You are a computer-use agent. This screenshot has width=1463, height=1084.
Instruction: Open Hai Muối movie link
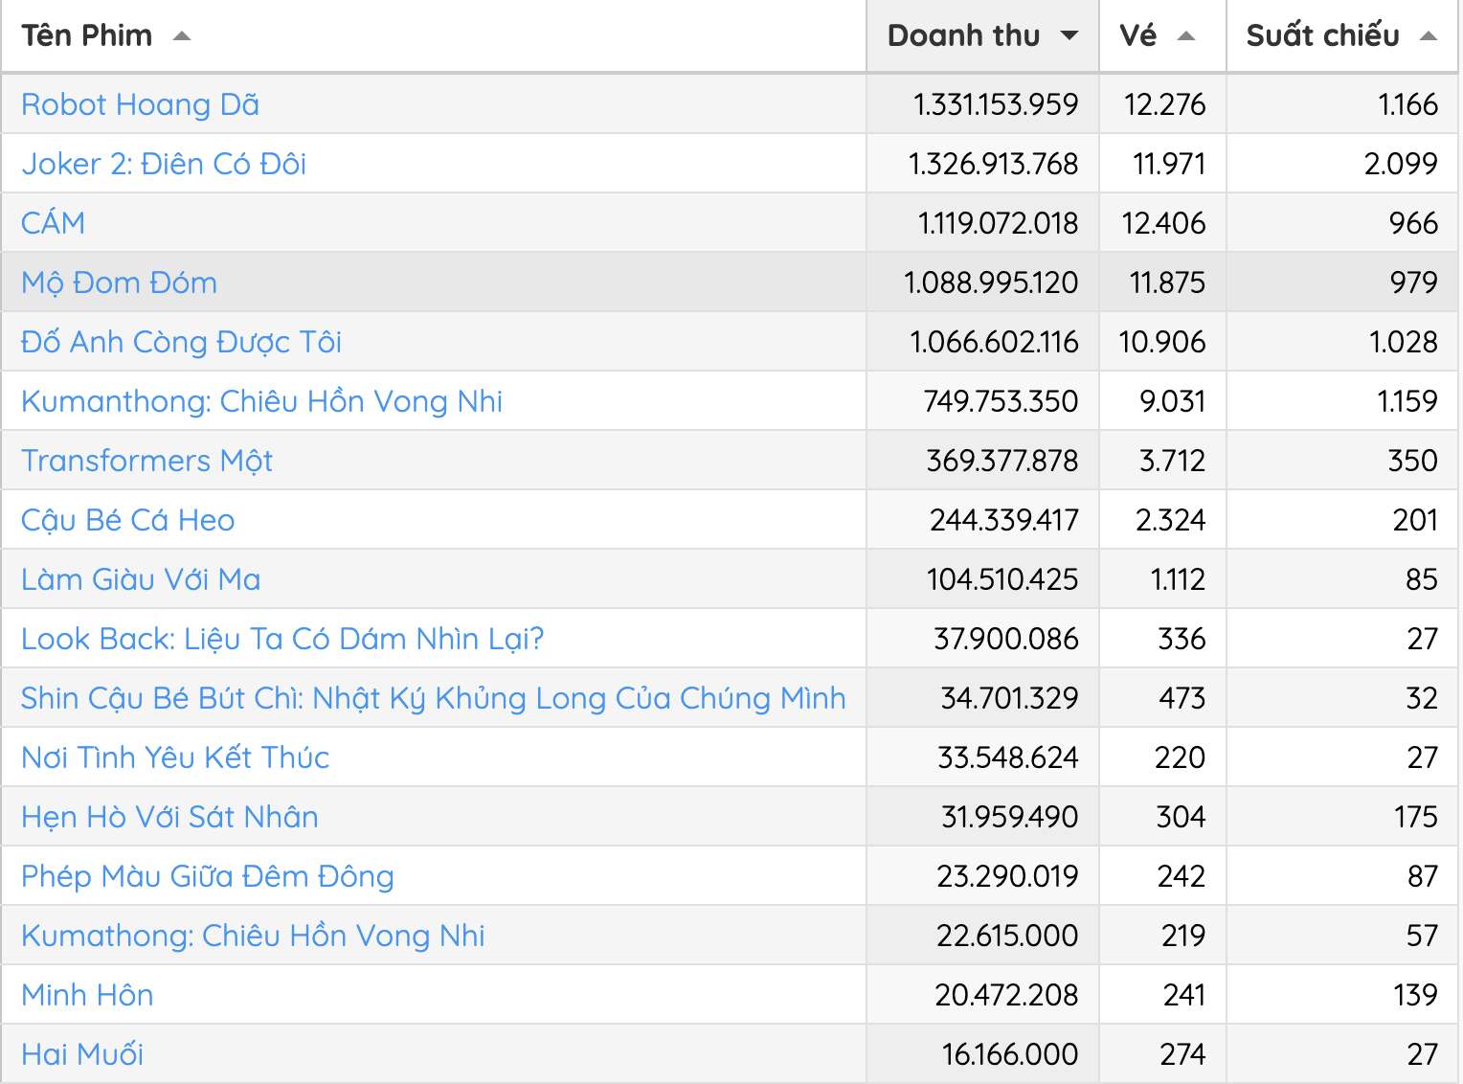(82, 1054)
